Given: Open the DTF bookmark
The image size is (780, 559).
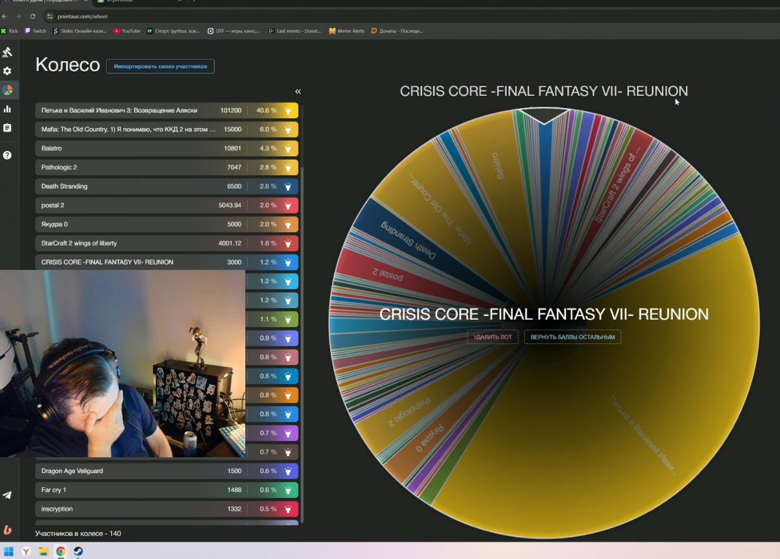Looking at the screenshot, I should click(x=234, y=31).
